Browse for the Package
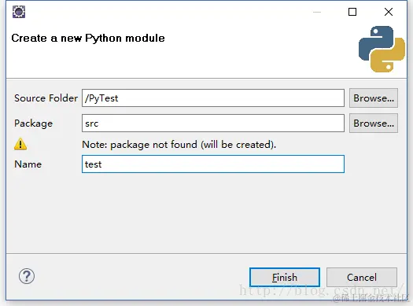This screenshot has height=306, width=413. click(x=374, y=124)
